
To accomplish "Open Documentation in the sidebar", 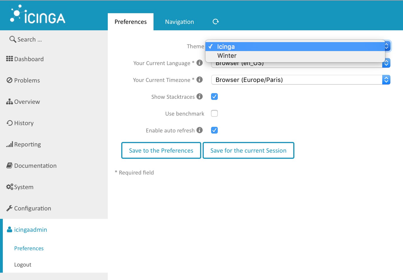I will (x=54, y=166).
